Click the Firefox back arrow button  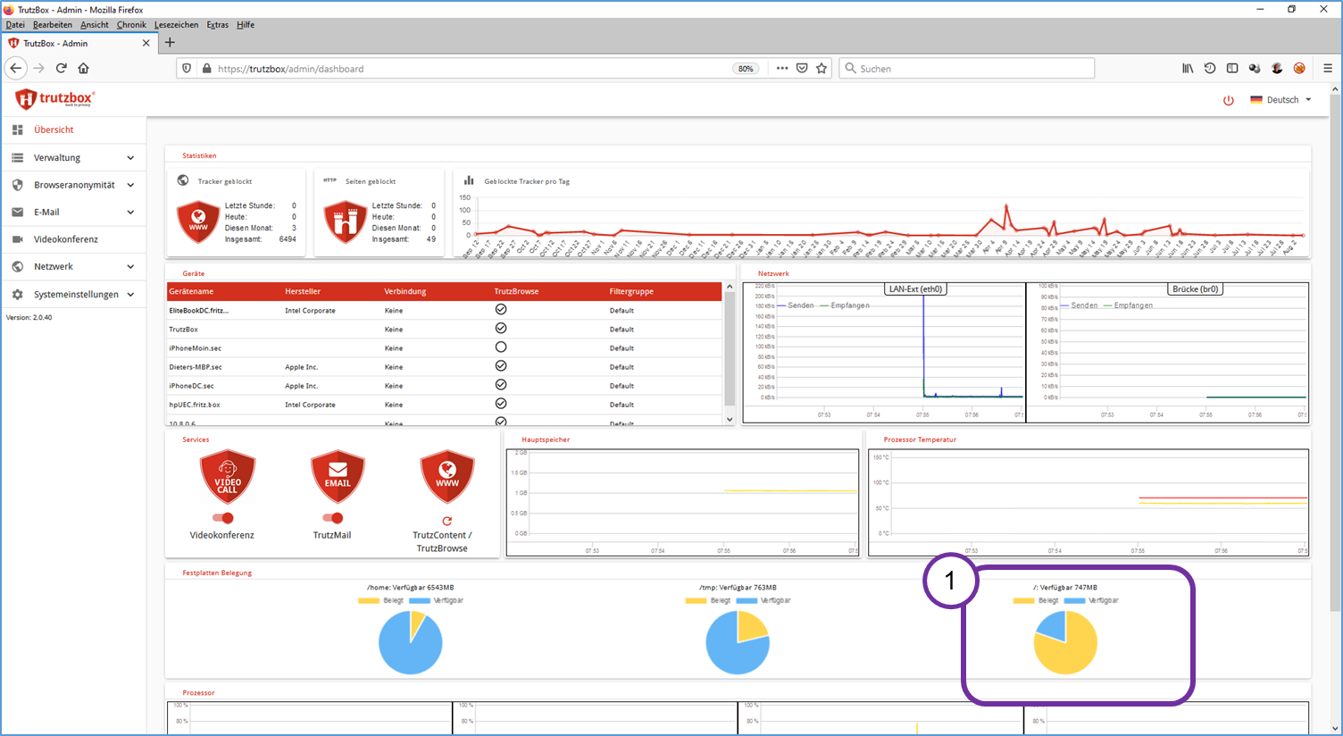[15, 68]
